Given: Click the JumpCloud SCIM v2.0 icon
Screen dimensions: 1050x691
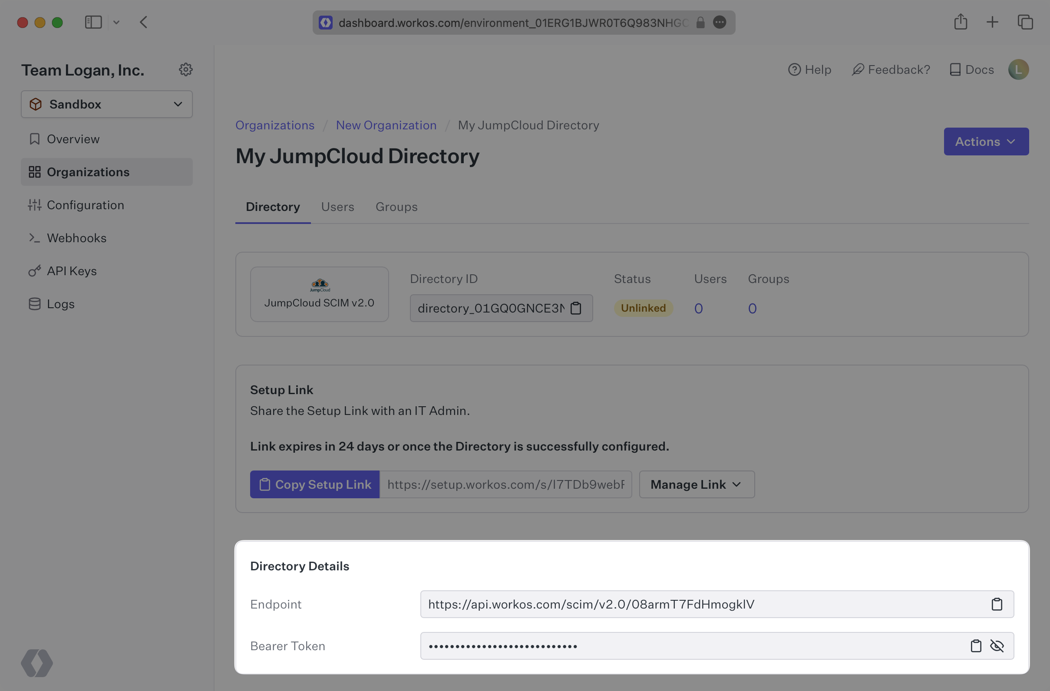Looking at the screenshot, I should point(320,284).
